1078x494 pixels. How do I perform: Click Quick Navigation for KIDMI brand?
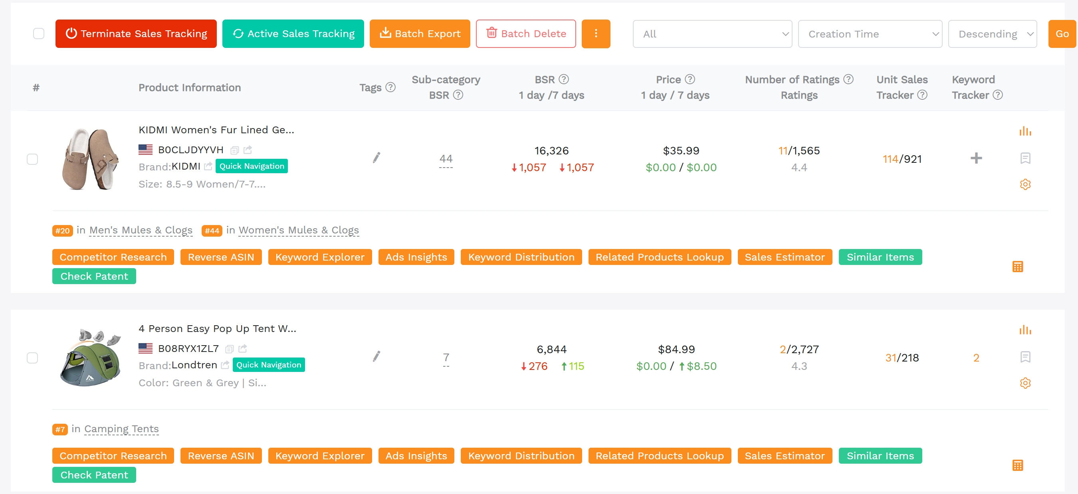[x=252, y=166]
